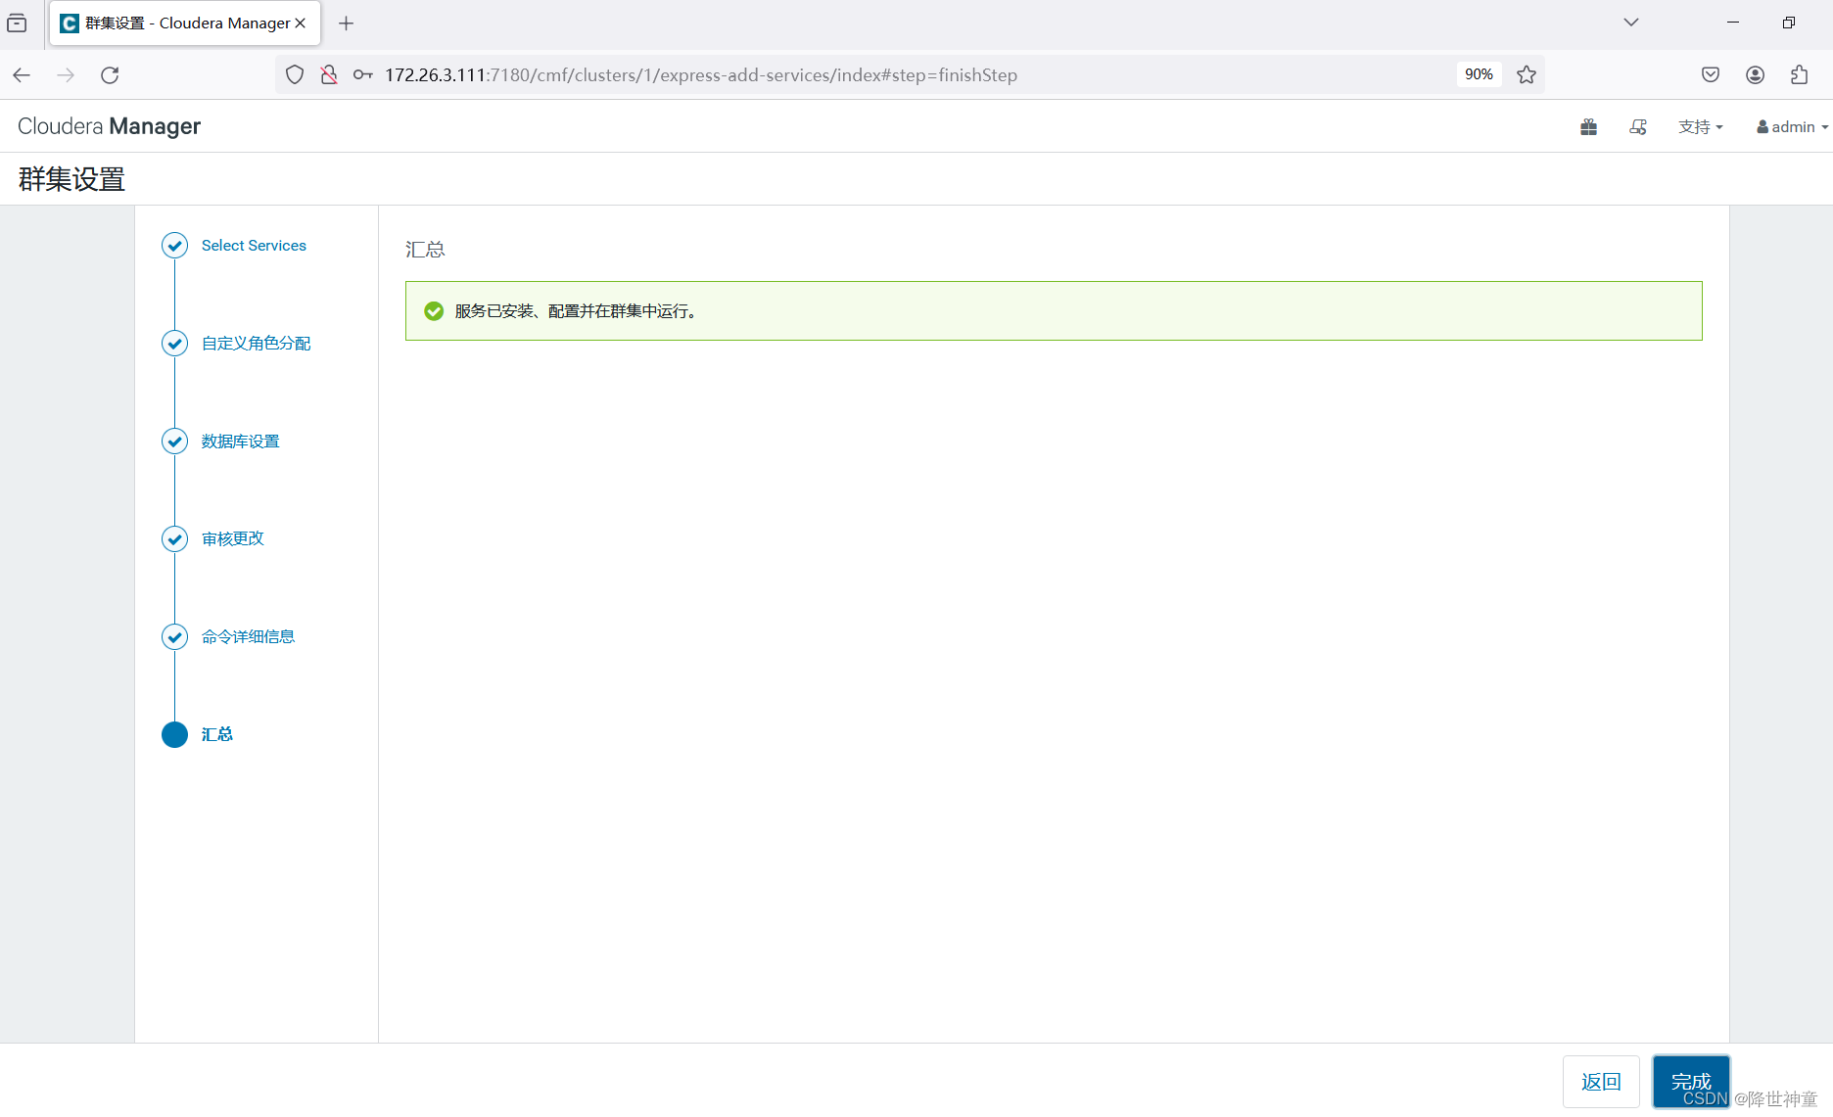This screenshot has height=1117, width=1833.
Task: Click the 自定义角色分配 checkmark circle
Action: coord(174,344)
